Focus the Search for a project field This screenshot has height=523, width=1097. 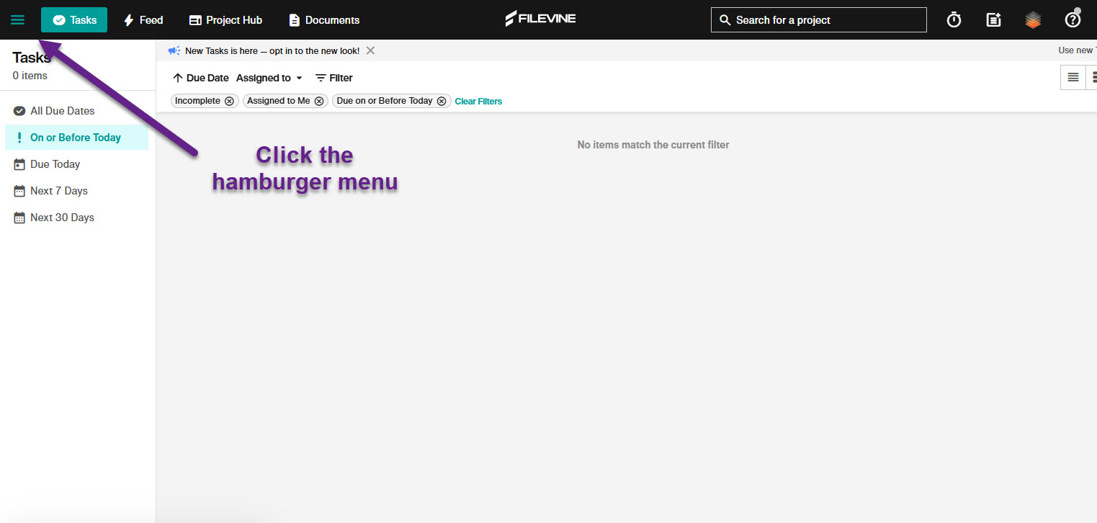tap(818, 20)
